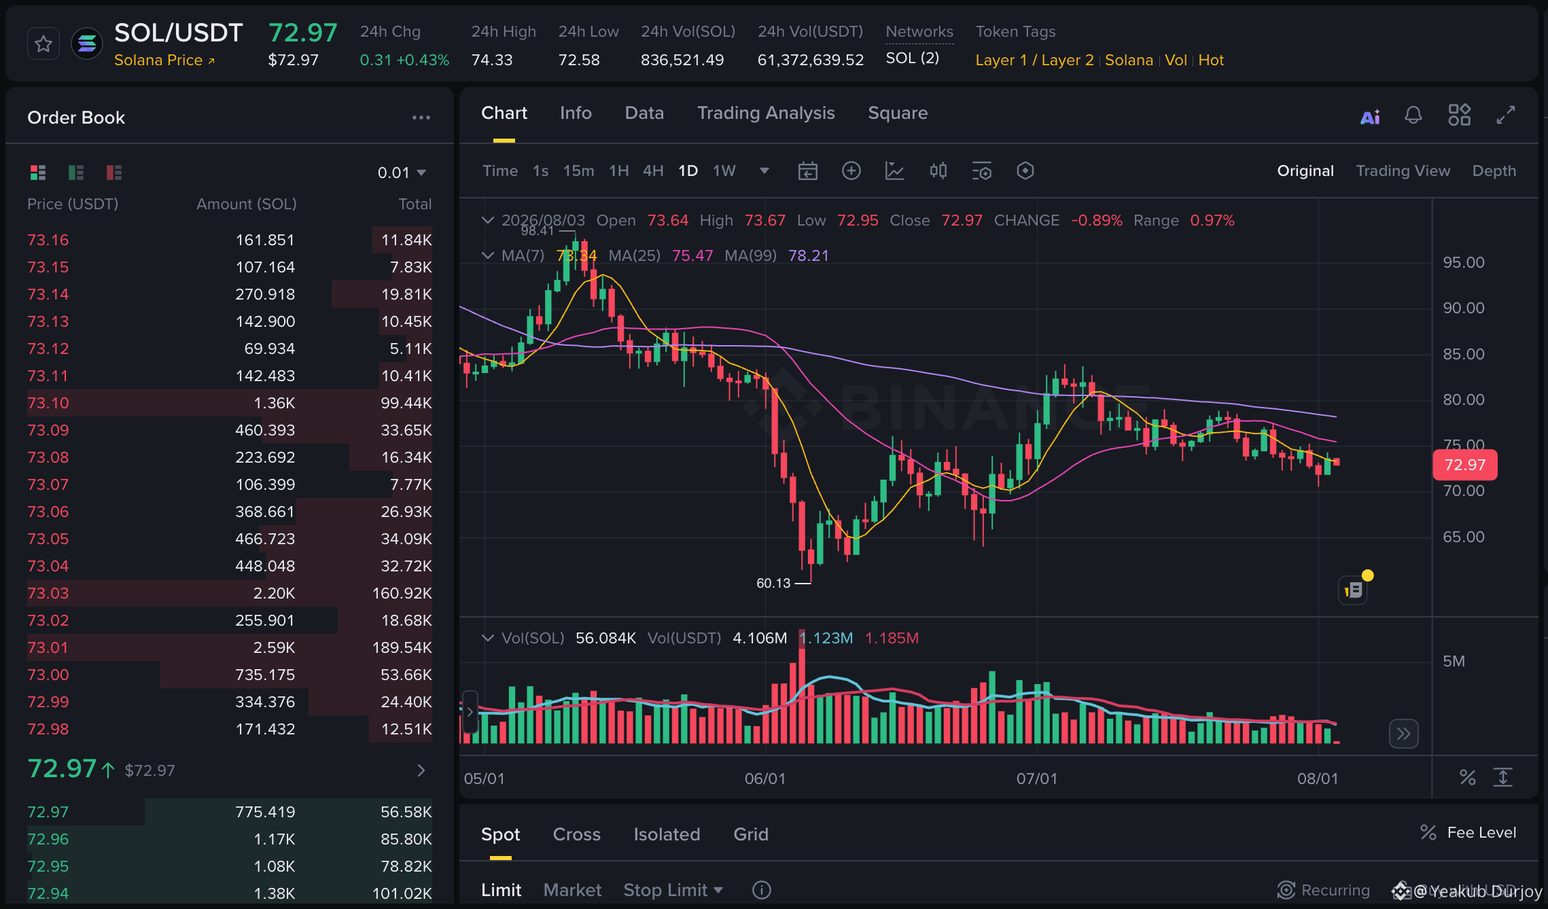Select the Grid trading tab

(751, 834)
